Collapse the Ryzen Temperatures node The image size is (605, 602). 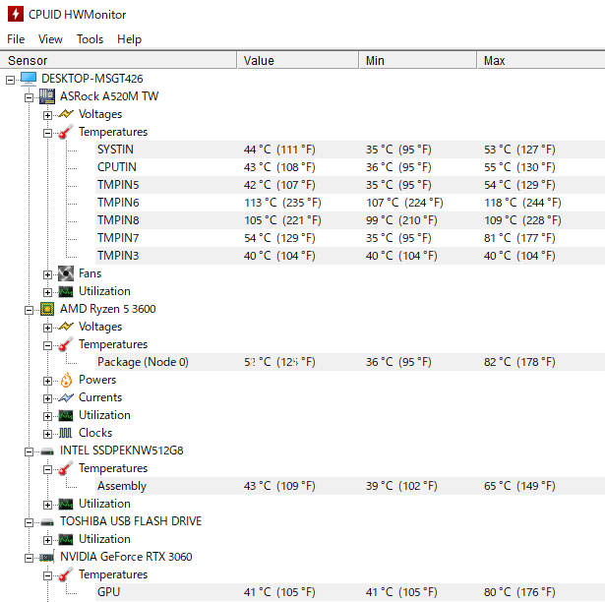[47, 346]
